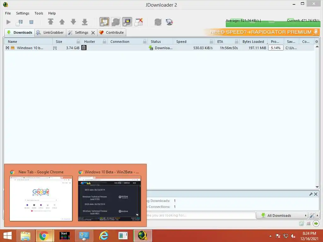Viewport: 323px width, 242px height.
Task: Click the Downloading status icon
Action: (x=151, y=48)
